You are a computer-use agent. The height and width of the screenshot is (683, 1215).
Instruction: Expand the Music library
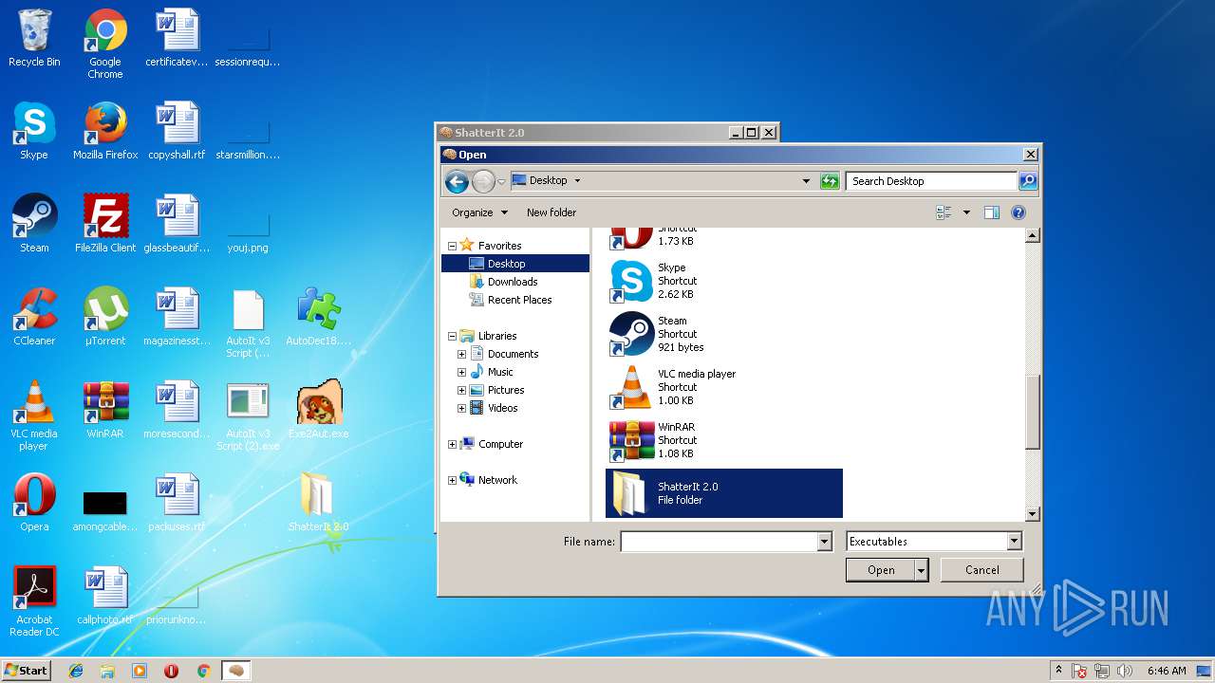pos(461,372)
